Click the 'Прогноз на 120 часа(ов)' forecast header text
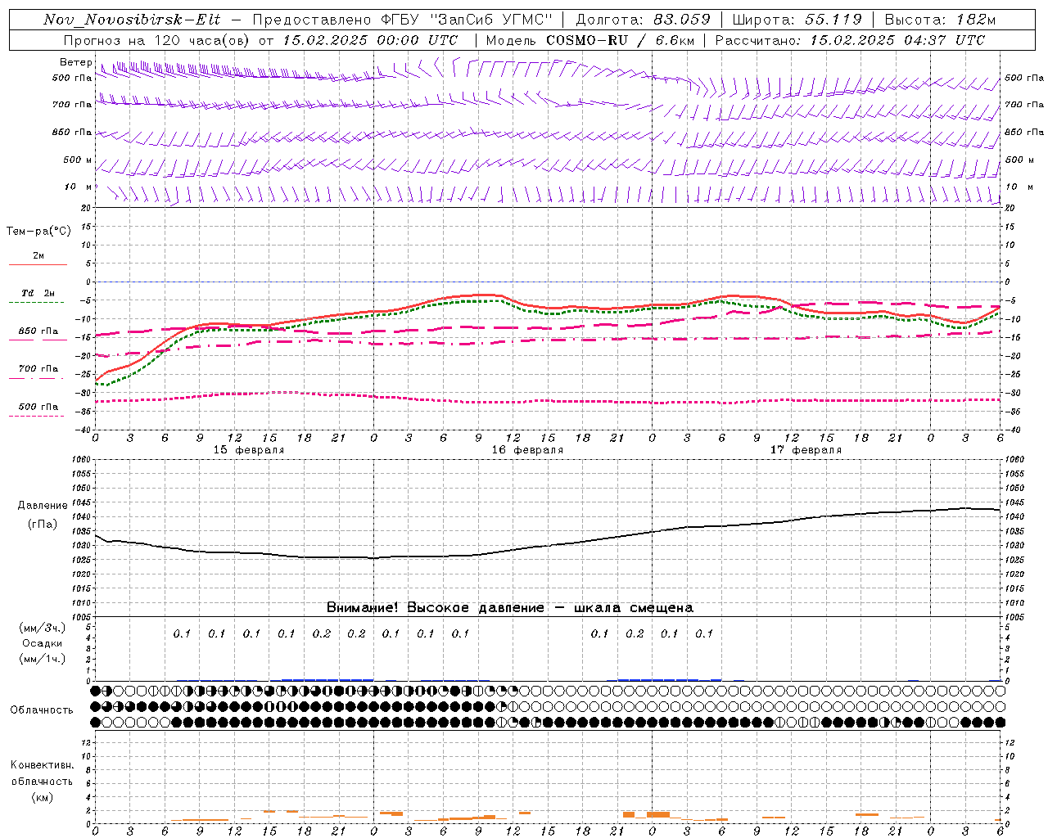 156,40
